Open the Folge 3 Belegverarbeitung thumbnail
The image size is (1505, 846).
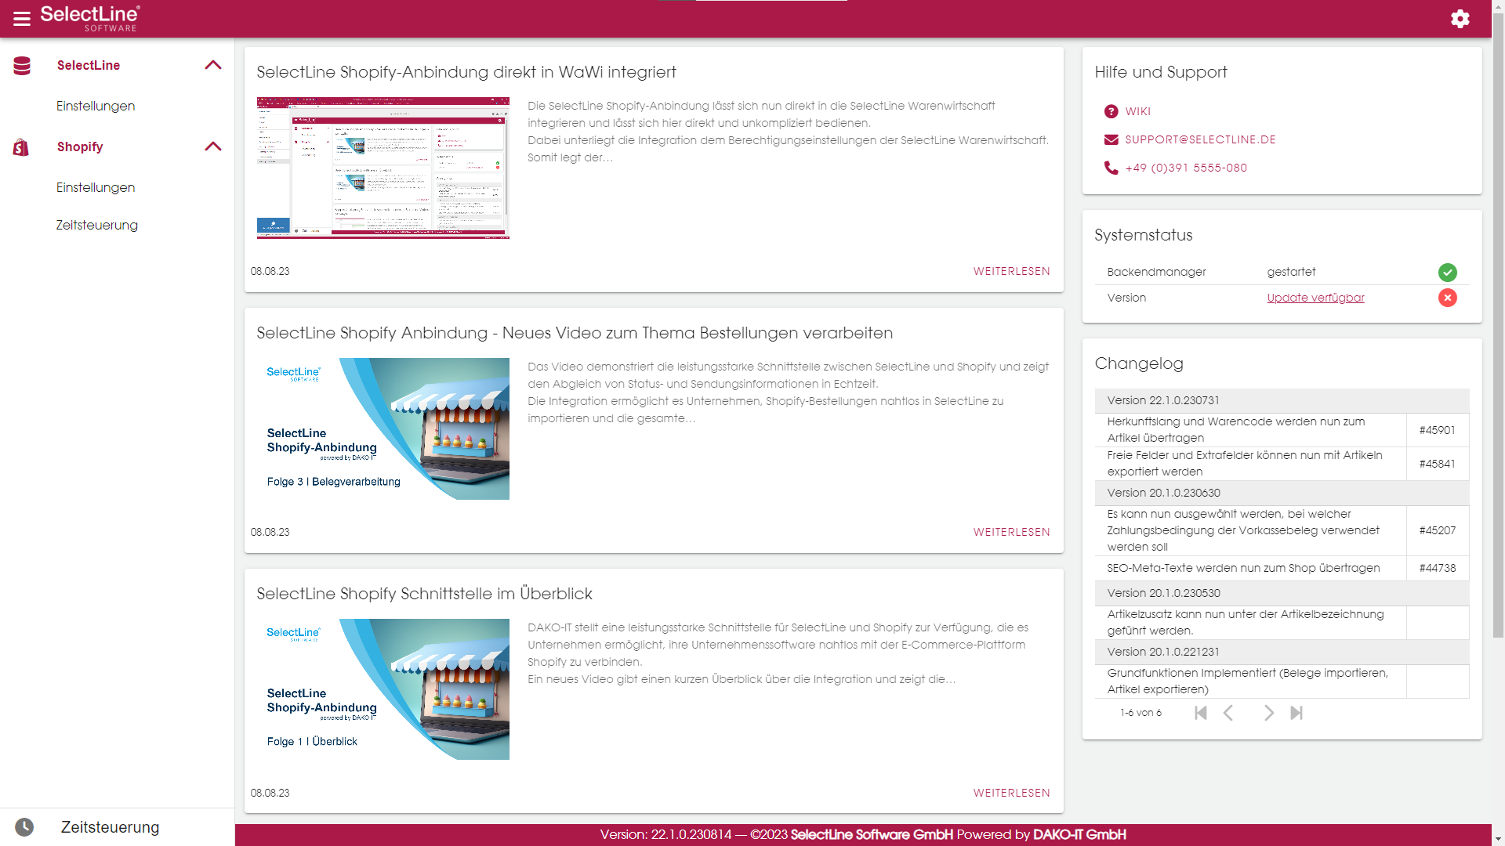[x=383, y=429]
